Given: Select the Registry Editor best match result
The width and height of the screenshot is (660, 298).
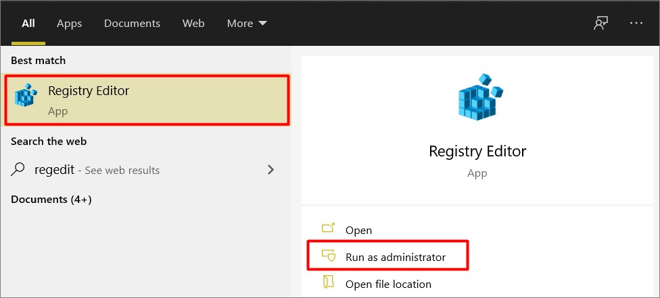Looking at the screenshot, I should [147, 100].
